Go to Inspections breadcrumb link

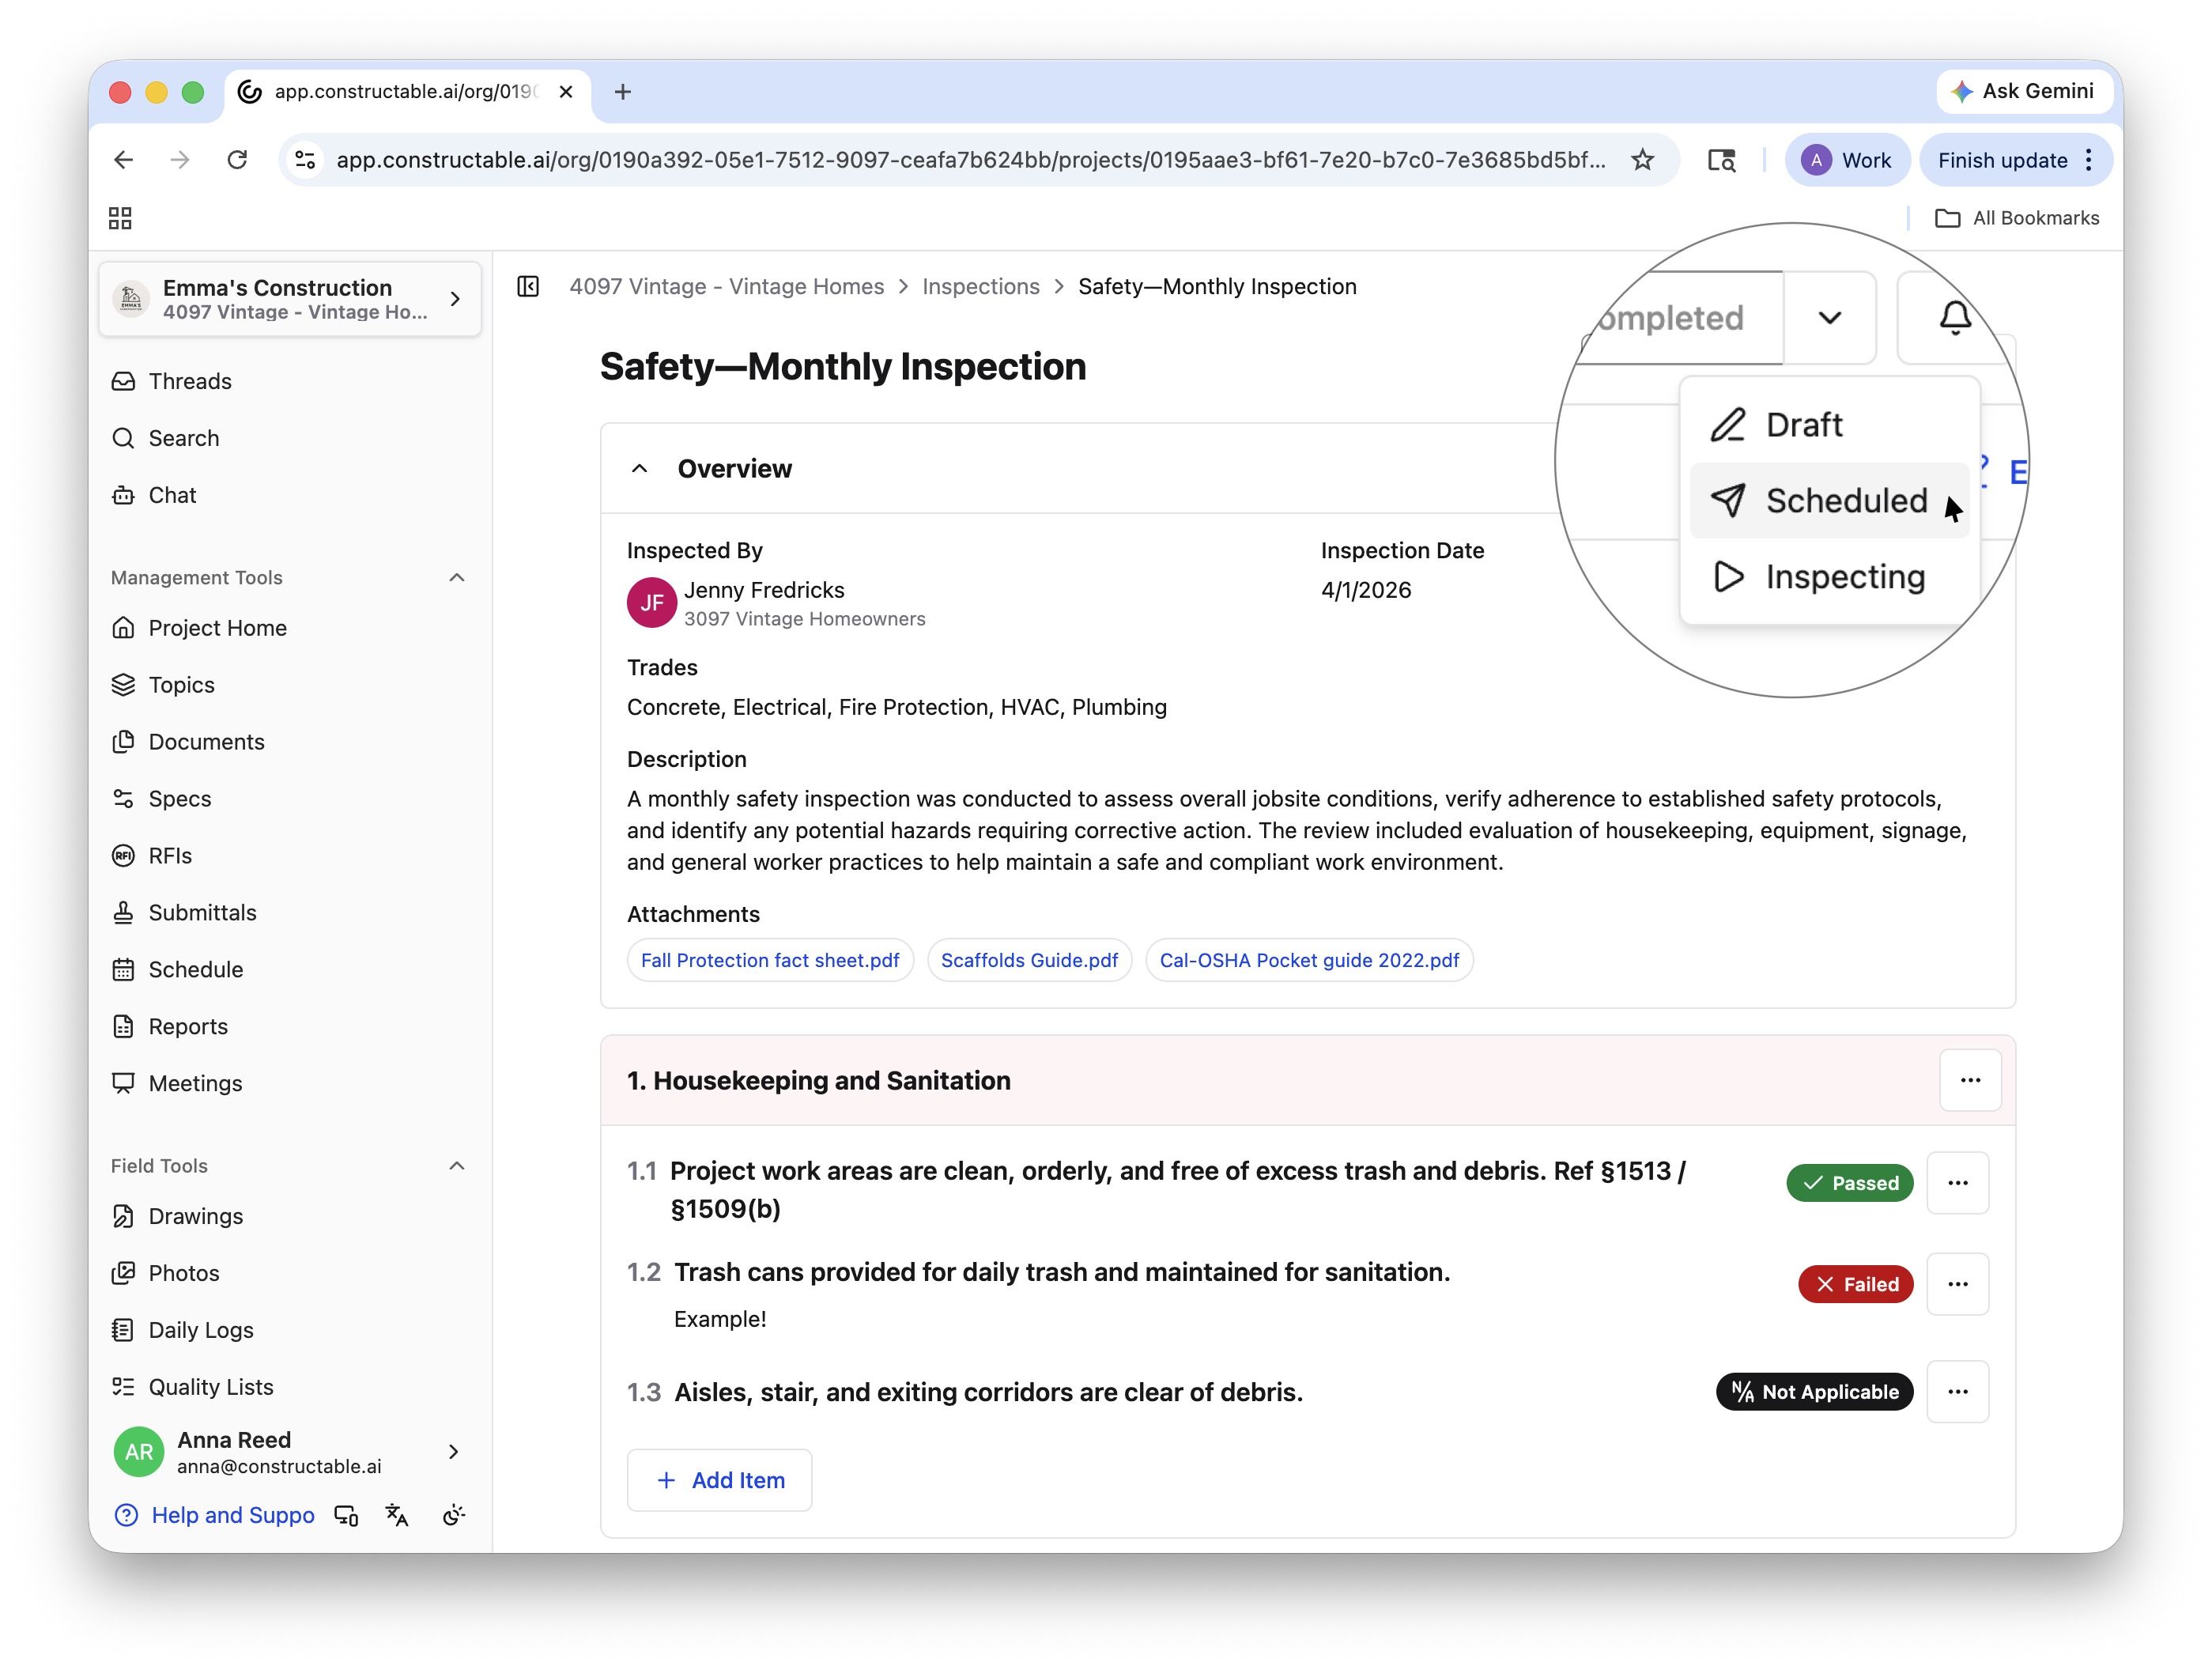click(x=980, y=287)
